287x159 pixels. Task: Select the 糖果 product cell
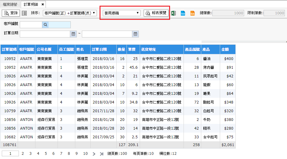(x=211, y=93)
